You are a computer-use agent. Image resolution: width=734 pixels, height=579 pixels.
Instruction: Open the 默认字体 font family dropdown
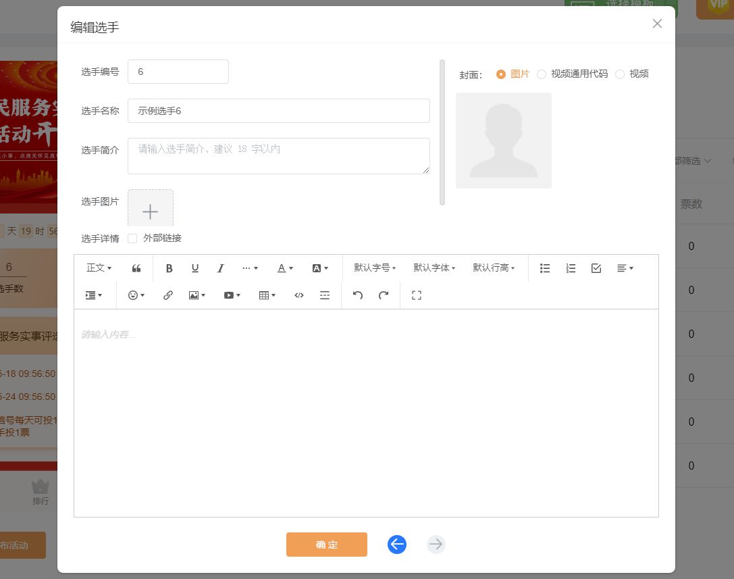click(x=434, y=268)
